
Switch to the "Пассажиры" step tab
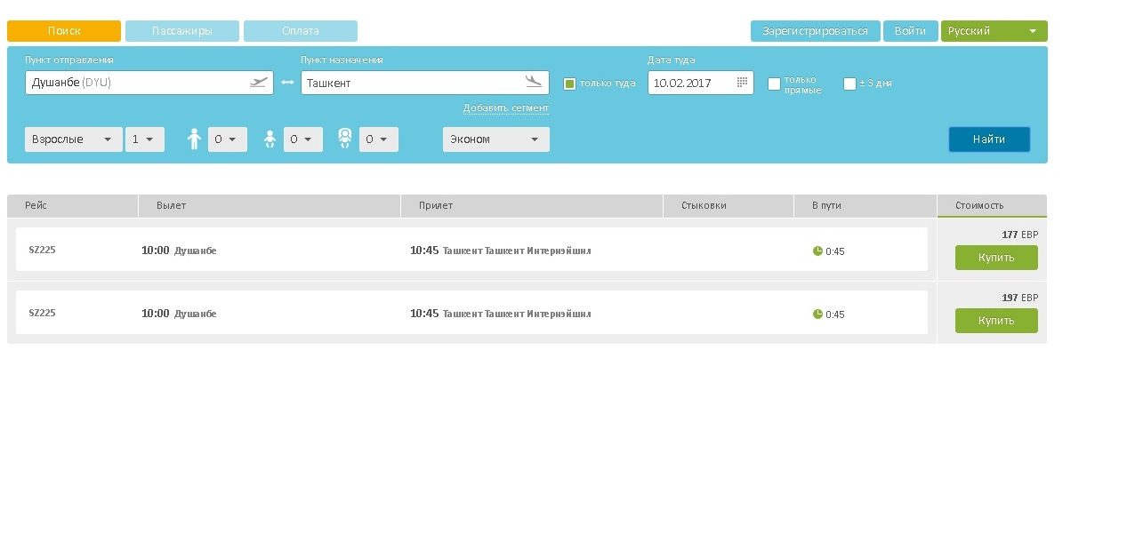coord(181,31)
